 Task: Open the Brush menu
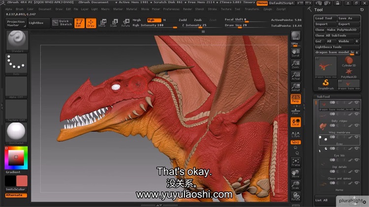point(20,9)
